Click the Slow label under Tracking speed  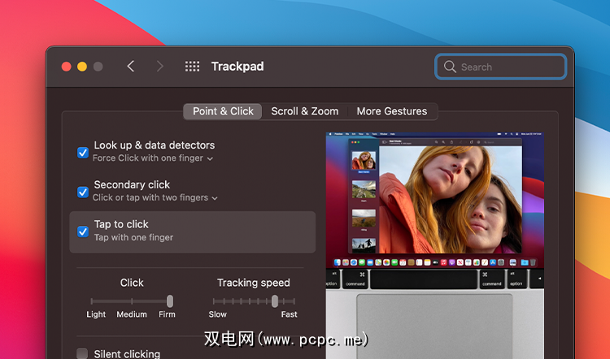(217, 314)
